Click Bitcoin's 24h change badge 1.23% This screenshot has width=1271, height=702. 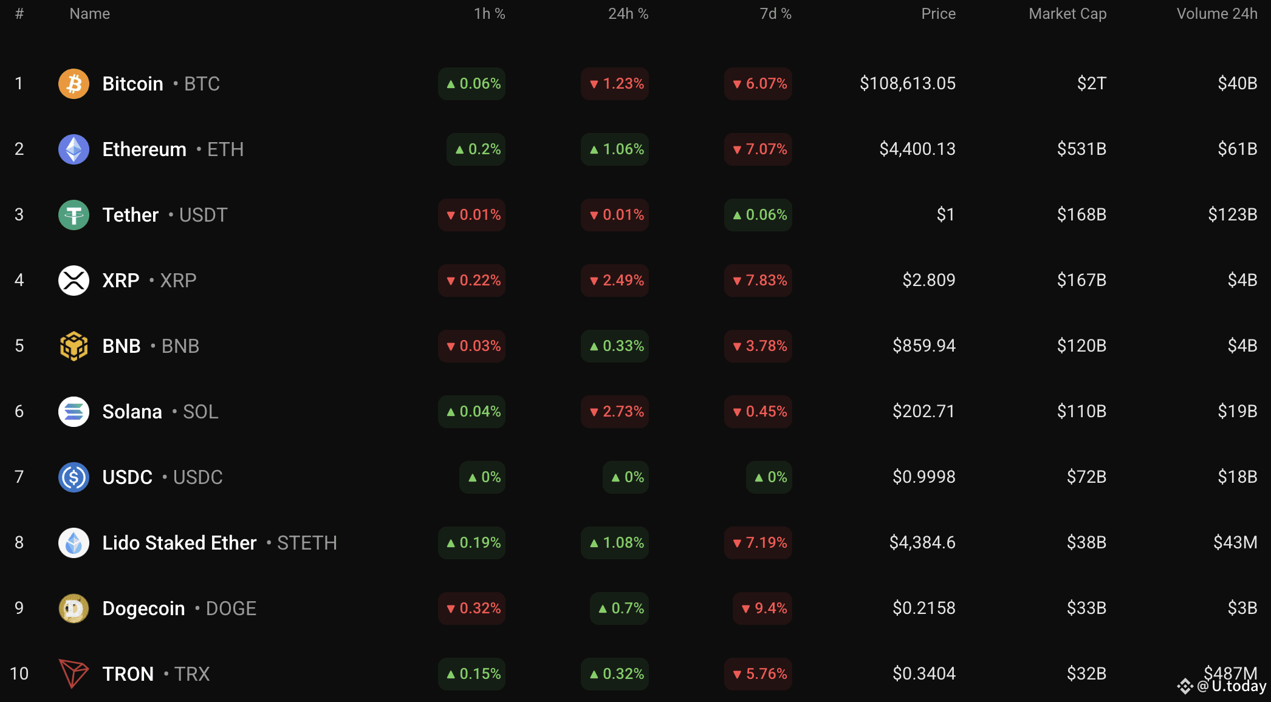[x=615, y=84]
